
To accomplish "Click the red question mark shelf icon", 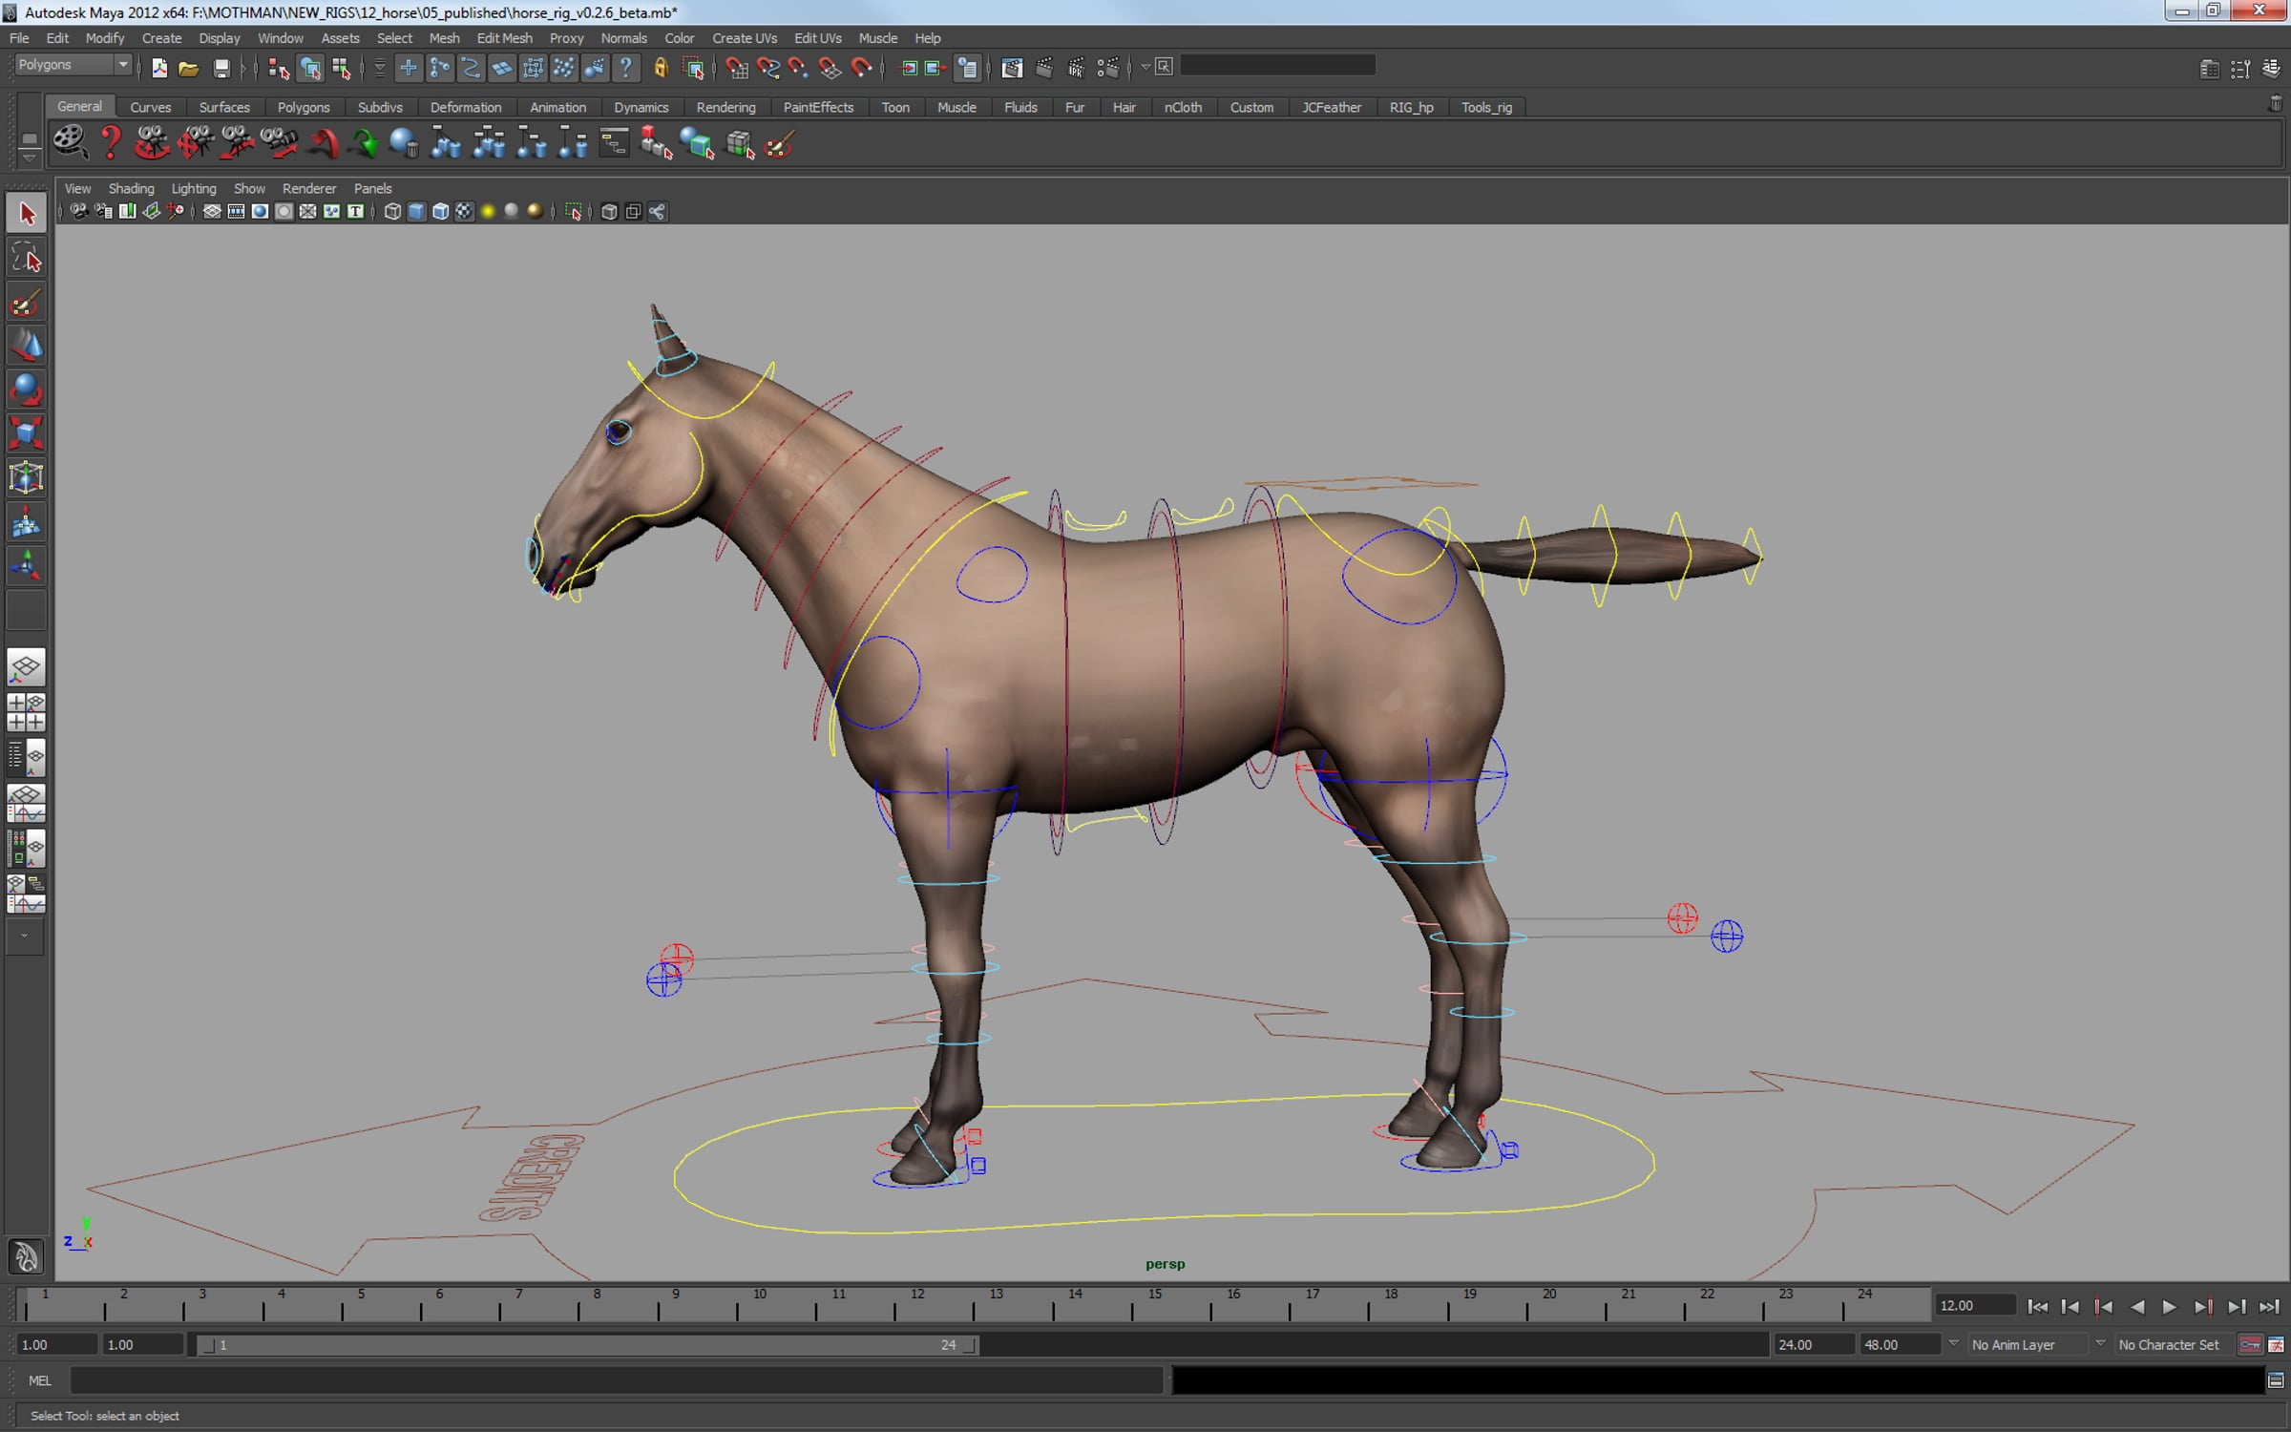I will (111, 143).
